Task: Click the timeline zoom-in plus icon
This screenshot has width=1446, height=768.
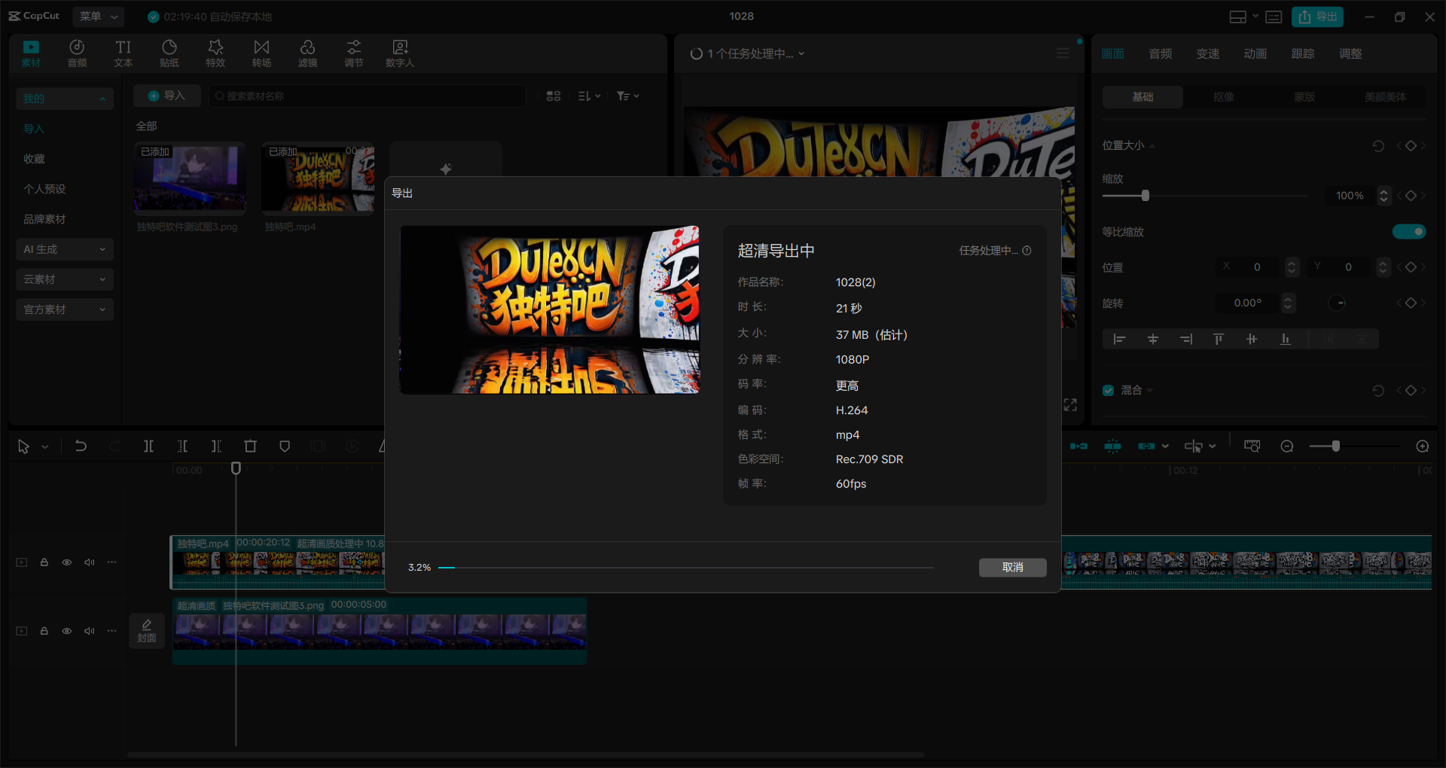Action: [1423, 446]
